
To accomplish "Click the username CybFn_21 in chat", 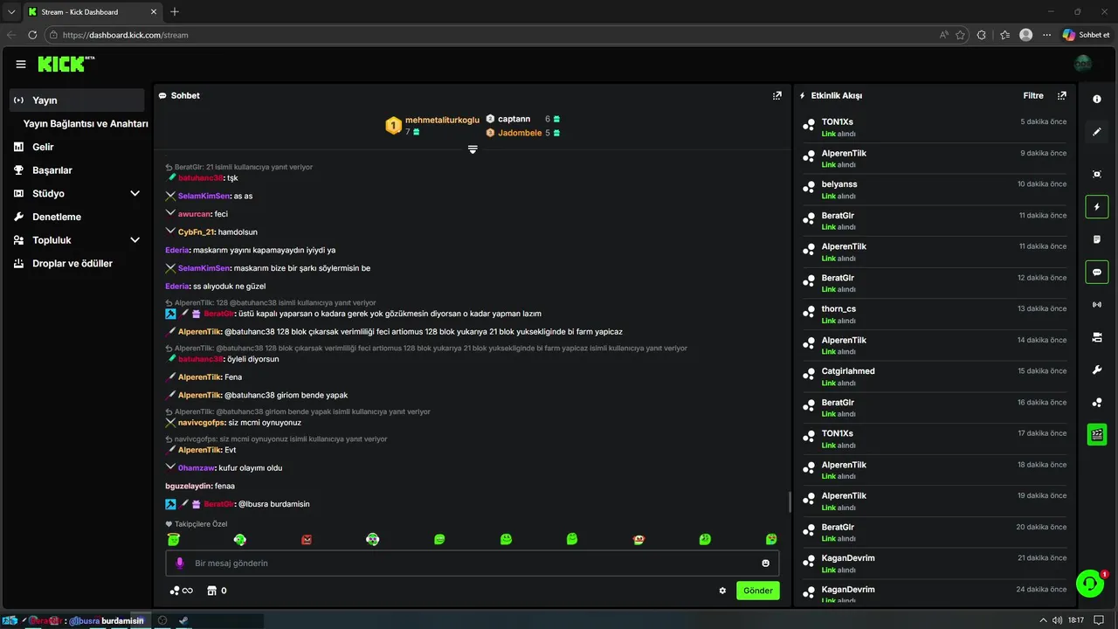I will pyautogui.click(x=197, y=232).
